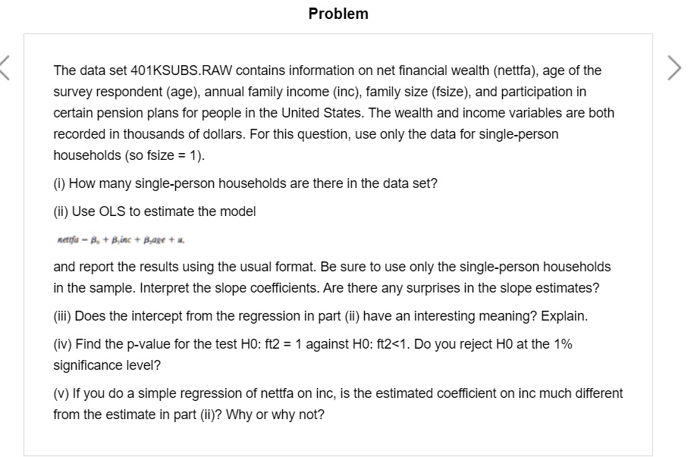Viewport: 694px width, 457px height.
Task: Select the Problem heading text
Action: point(338,14)
